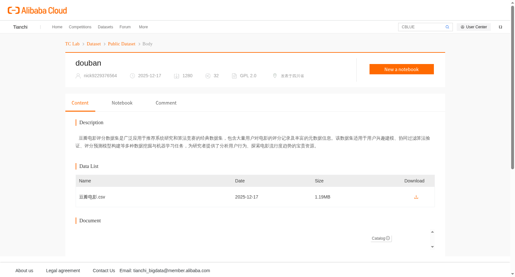Open About us footer link
515x277 pixels.
[x=24, y=271]
